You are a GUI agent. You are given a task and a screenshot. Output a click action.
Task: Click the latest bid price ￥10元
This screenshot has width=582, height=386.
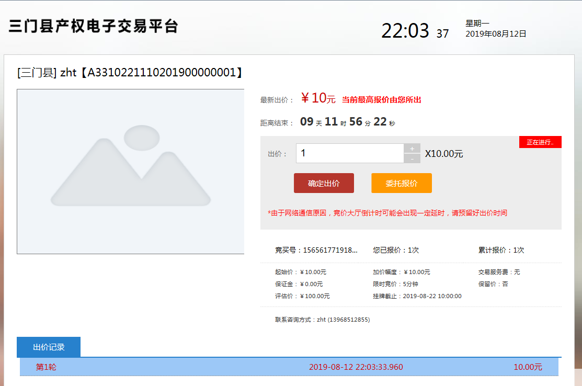(x=318, y=98)
